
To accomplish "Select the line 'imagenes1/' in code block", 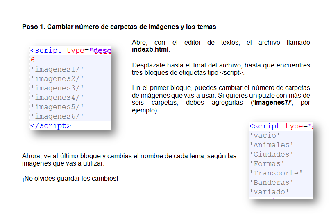I will click(x=57, y=69).
